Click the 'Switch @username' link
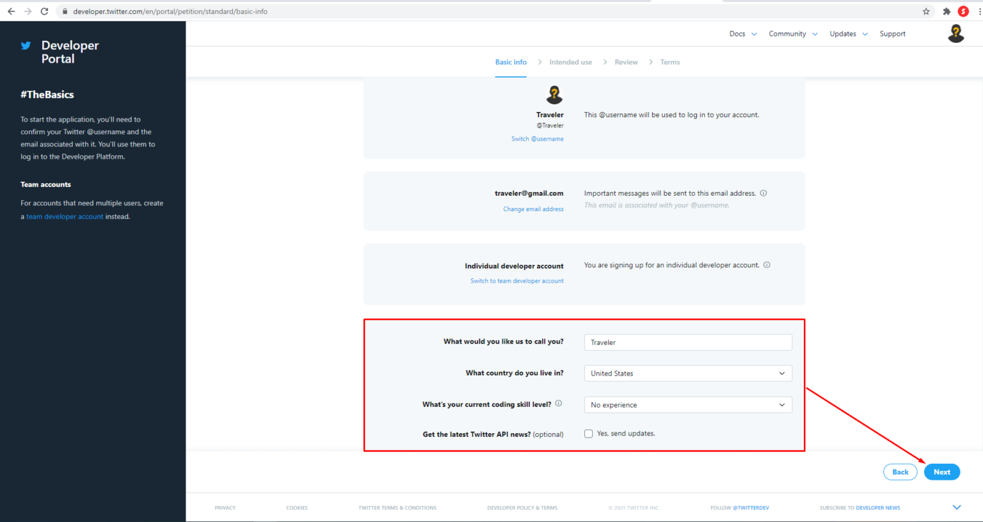983x522 pixels. pos(537,138)
